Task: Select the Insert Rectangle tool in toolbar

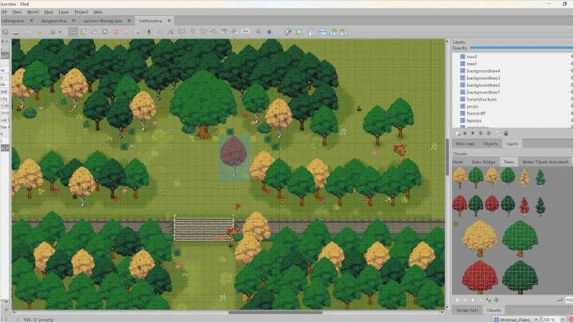Action: tap(182, 32)
